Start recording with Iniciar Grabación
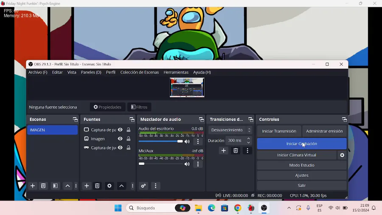The height and width of the screenshot is (215, 382). (x=302, y=144)
